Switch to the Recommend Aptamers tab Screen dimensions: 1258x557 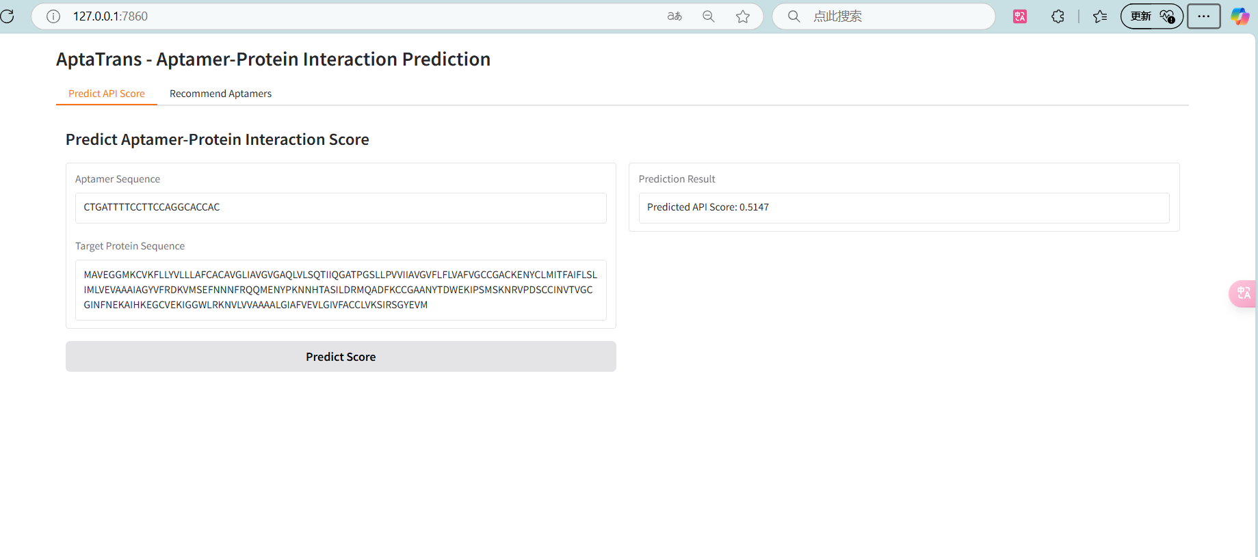pos(220,94)
